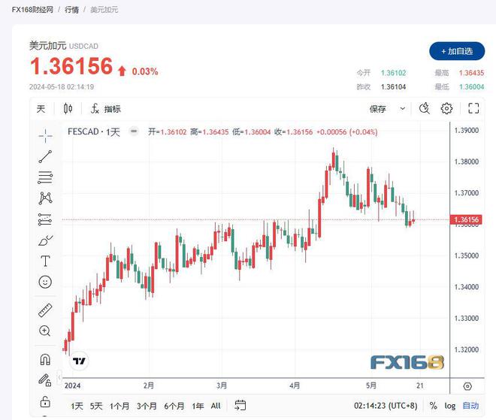The width and height of the screenshot is (496, 420).
Task: Select the text annotation tool
Action: click(45, 261)
